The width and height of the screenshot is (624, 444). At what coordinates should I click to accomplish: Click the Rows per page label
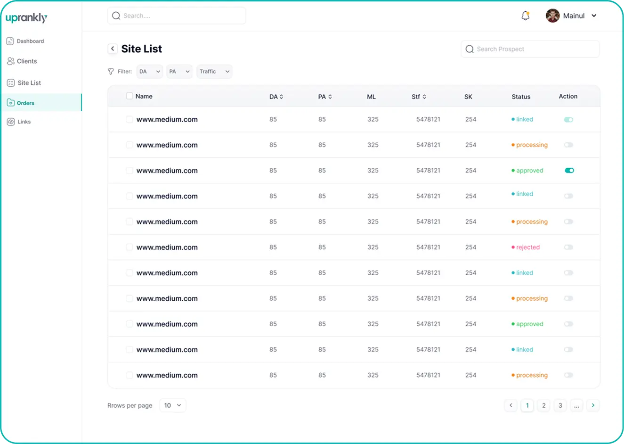130,405
